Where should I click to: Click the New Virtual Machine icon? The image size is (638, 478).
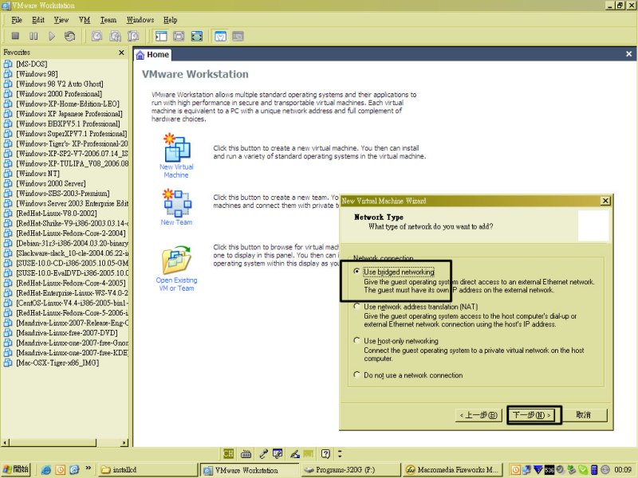(x=176, y=147)
